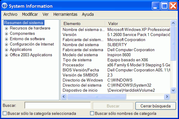Expand the Applications node
The height and width of the screenshot is (119, 179).
coord(6,50)
